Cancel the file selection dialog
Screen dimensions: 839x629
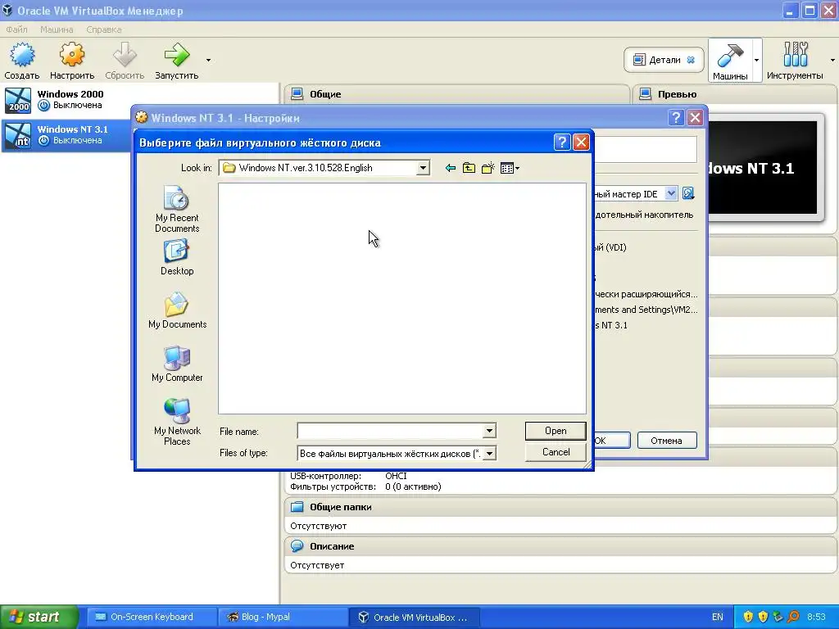[556, 452]
